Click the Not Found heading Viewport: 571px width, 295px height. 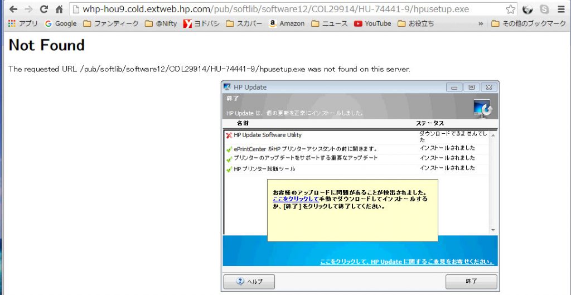click(47, 45)
